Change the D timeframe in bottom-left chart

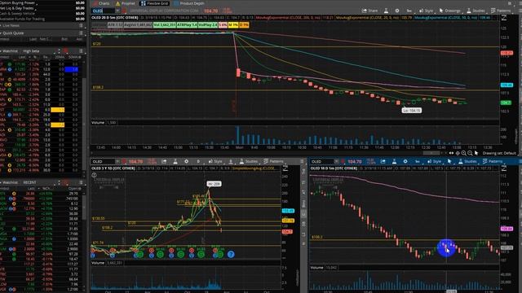click(x=198, y=161)
